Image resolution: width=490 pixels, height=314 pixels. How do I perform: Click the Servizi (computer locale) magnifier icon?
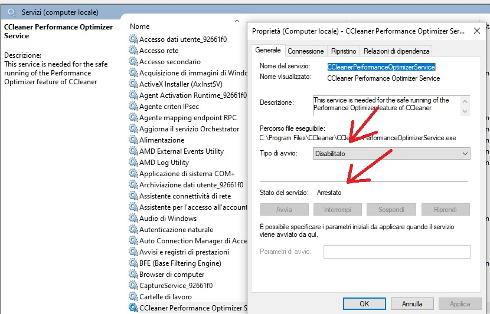pyautogui.click(x=12, y=12)
